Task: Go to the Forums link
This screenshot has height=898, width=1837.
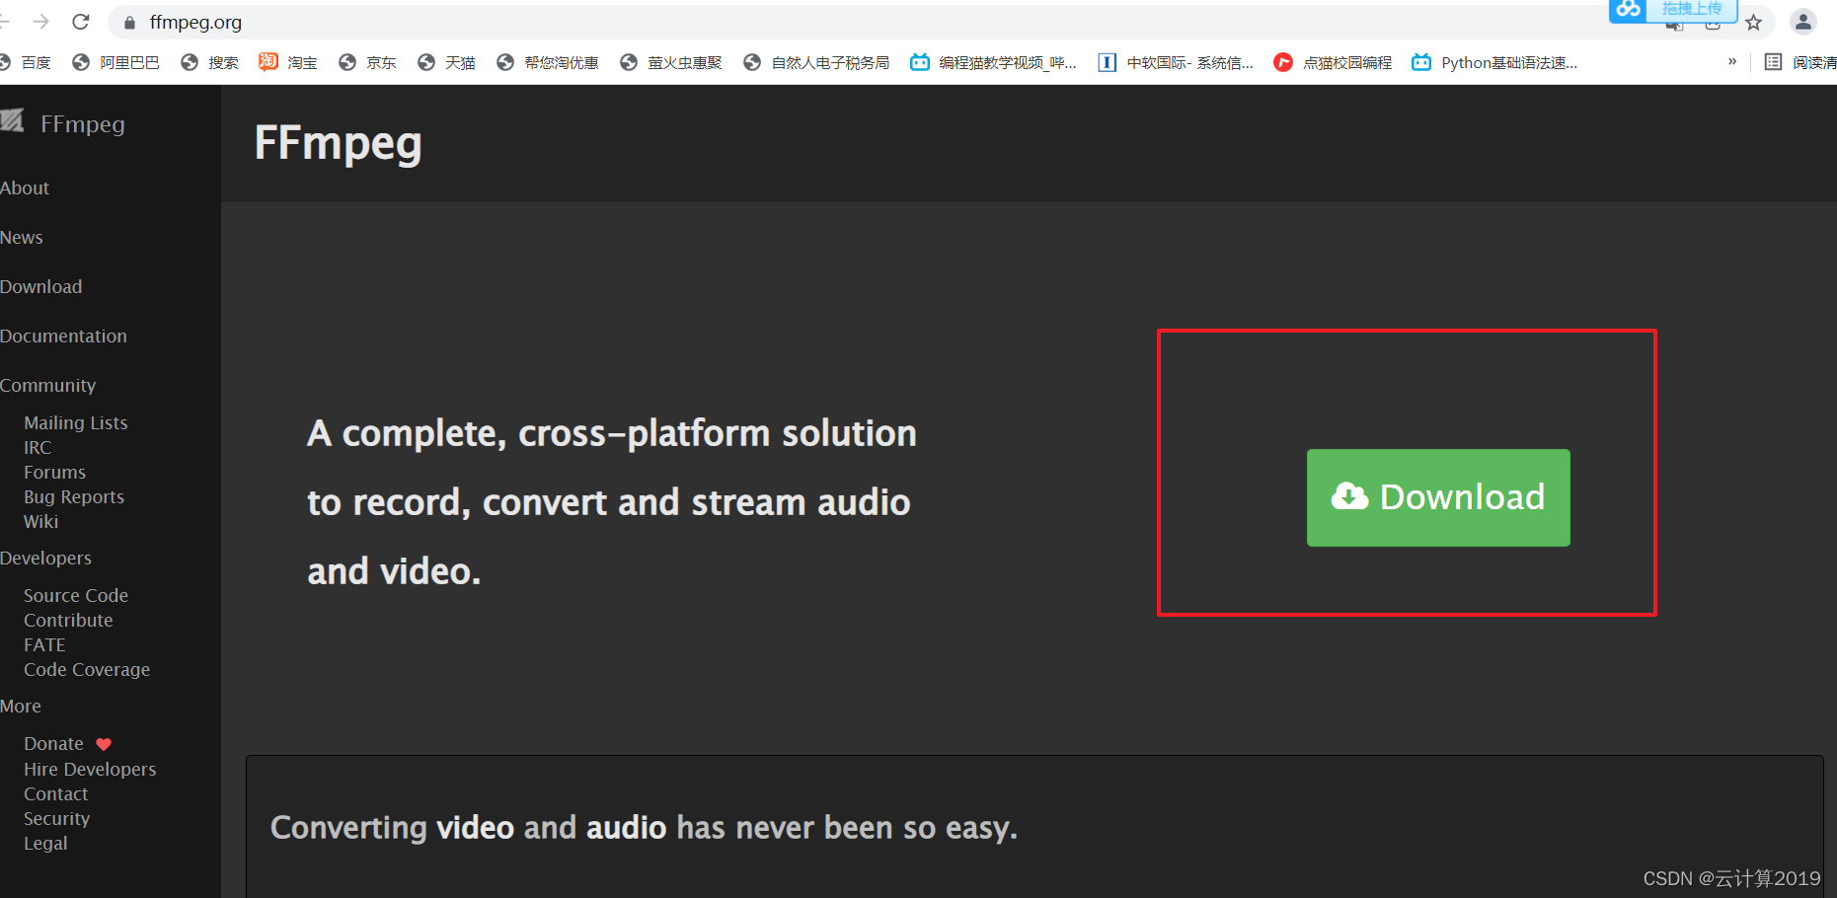Action: click(55, 472)
